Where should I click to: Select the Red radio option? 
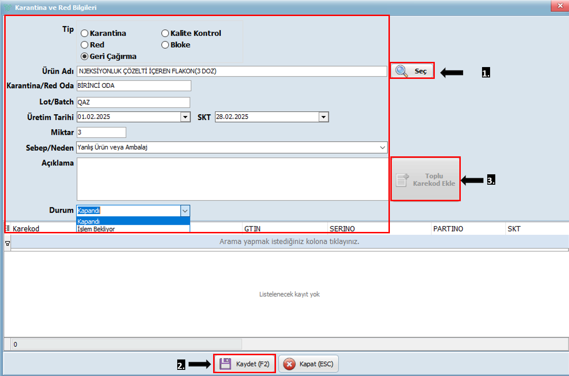[x=85, y=45]
